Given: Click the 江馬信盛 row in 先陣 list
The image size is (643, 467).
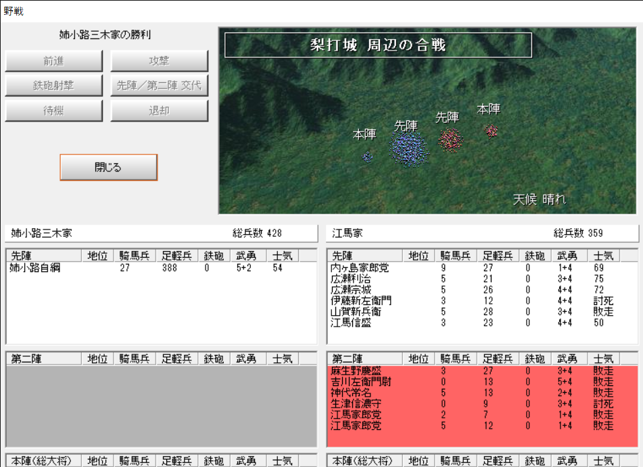Looking at the screenshot, I should 351,323.
